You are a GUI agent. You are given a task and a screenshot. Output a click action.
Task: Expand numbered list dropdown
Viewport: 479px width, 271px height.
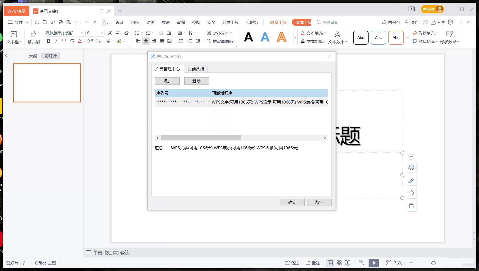[x=152, y=33]
